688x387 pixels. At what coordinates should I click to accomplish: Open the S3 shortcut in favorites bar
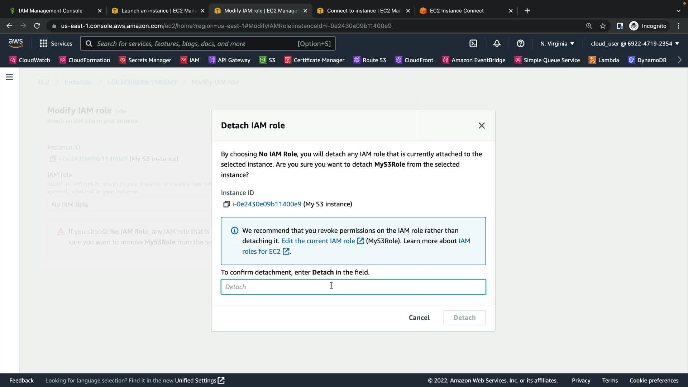click(x=267, y=60)
